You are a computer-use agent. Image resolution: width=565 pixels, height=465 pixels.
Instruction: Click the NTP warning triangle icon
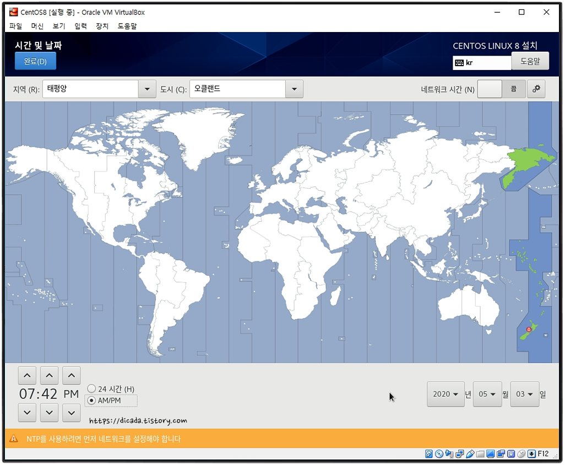click(x=14, y=439)
